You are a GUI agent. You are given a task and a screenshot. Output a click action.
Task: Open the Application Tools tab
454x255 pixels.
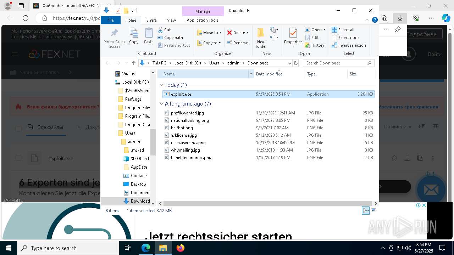click(x=203, y=20)
